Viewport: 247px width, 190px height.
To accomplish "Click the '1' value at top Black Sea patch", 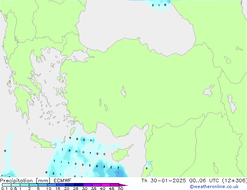I will [159, 5].
